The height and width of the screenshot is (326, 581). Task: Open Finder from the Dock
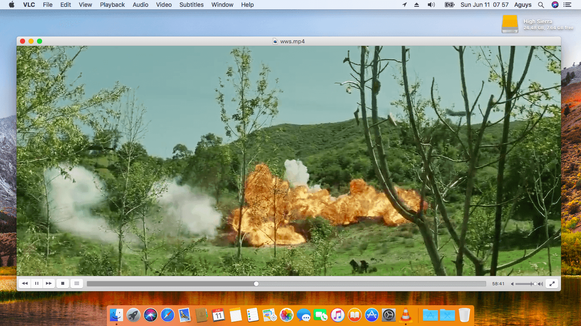tap(117, 315)
